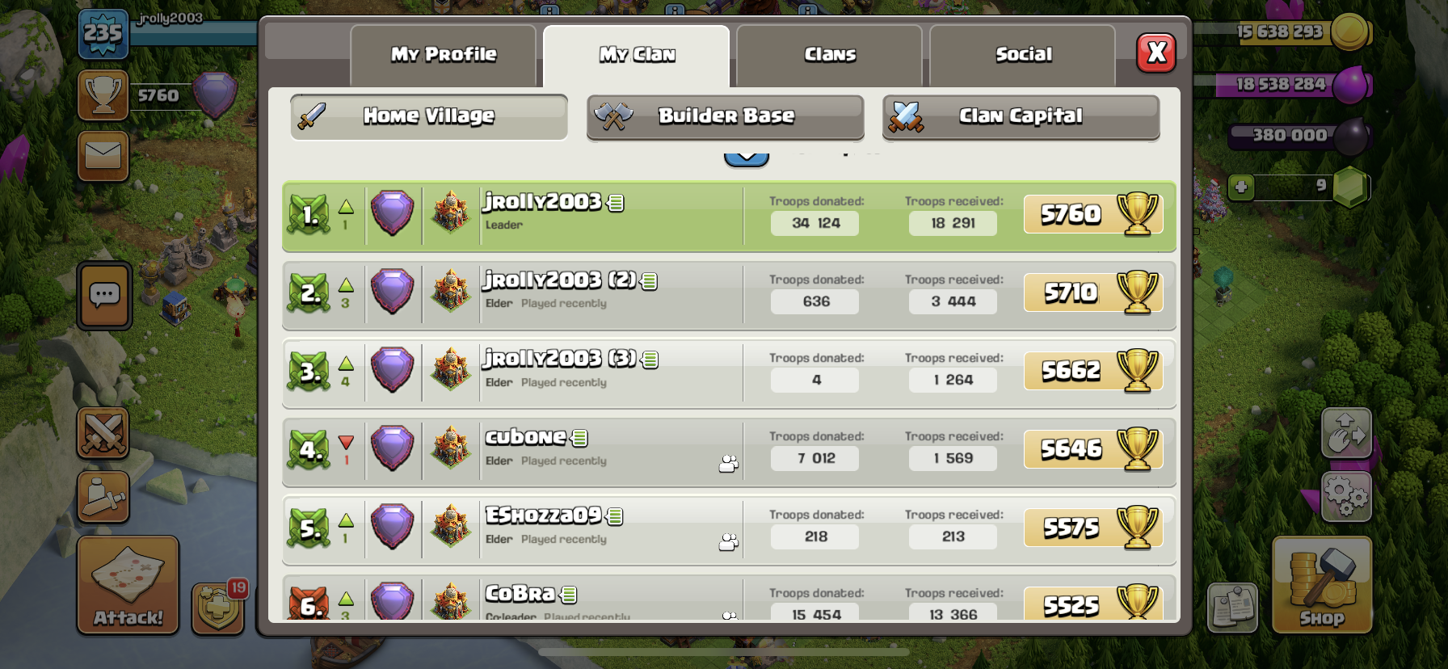Image resolution: width=1448 pixels, height=669 pixels.
Task: Select the Builder Base ranking button
Action: [x=725, y=116]
